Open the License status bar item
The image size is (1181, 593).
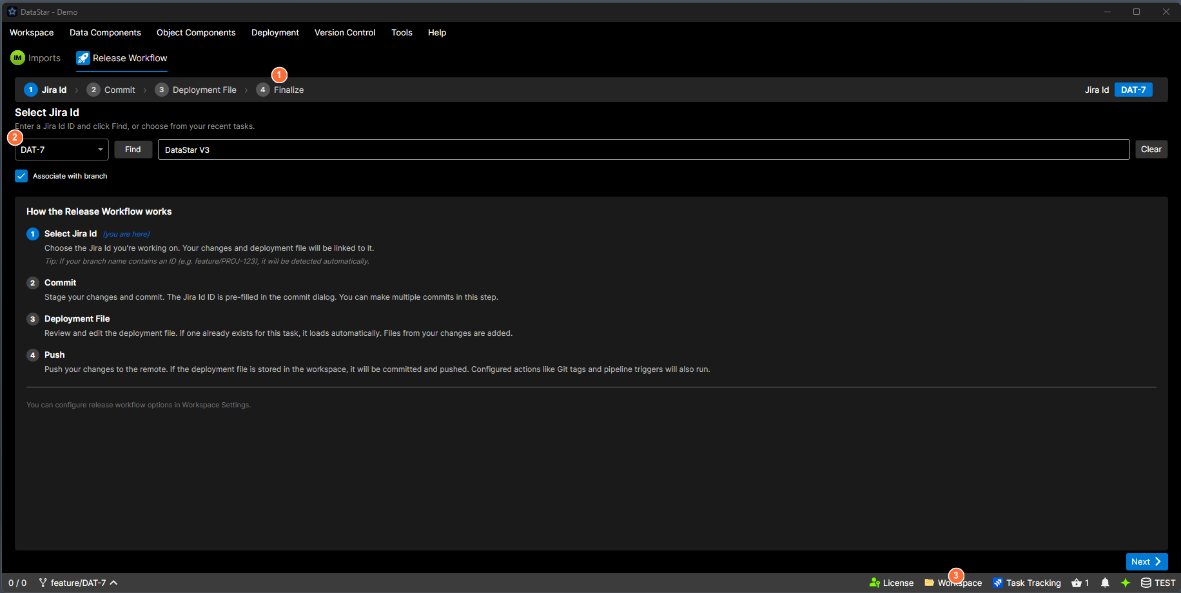pyautogui.click(x=892, y=583)
